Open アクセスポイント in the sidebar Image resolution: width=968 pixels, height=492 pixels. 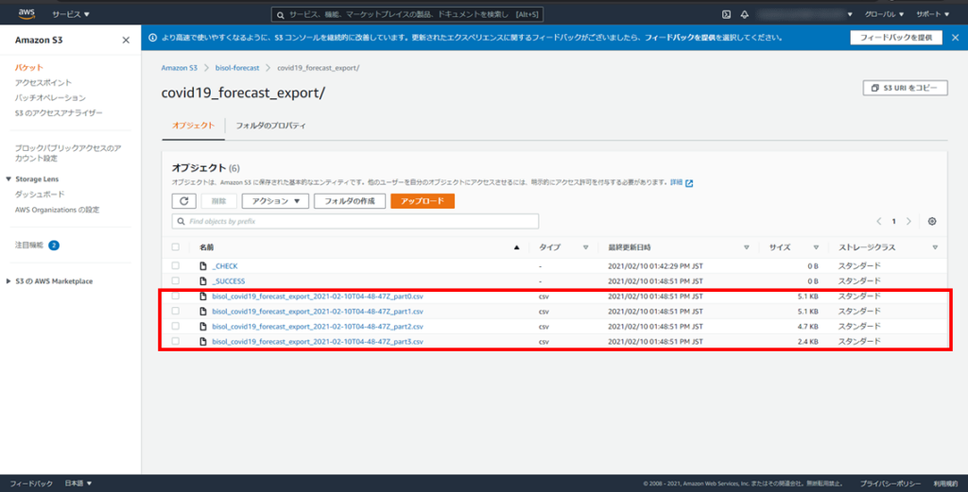[x=43, y=83]
